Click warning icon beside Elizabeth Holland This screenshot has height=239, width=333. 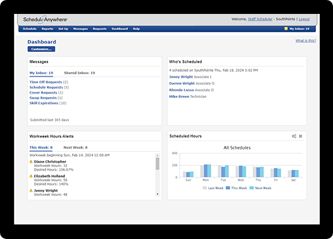[x=31, y=176]
